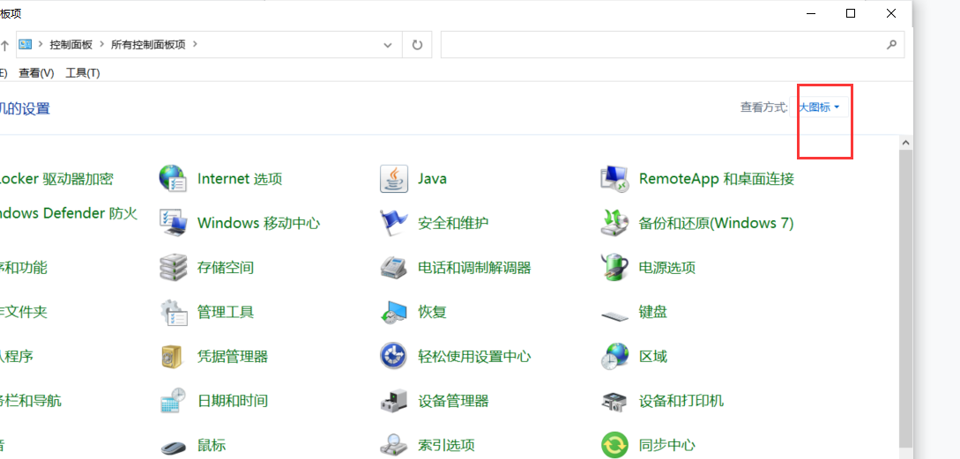Click the up arrow navigation button
The height and width of the screenshot is (459, 960).
pos(5,45)
